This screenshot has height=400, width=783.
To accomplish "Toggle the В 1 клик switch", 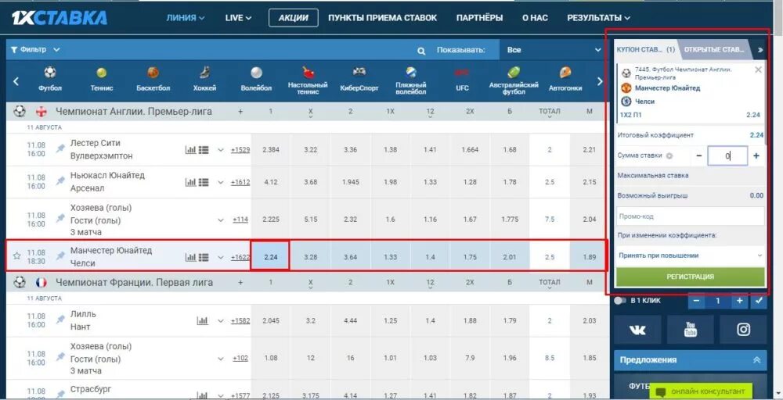I will point(620,301).
